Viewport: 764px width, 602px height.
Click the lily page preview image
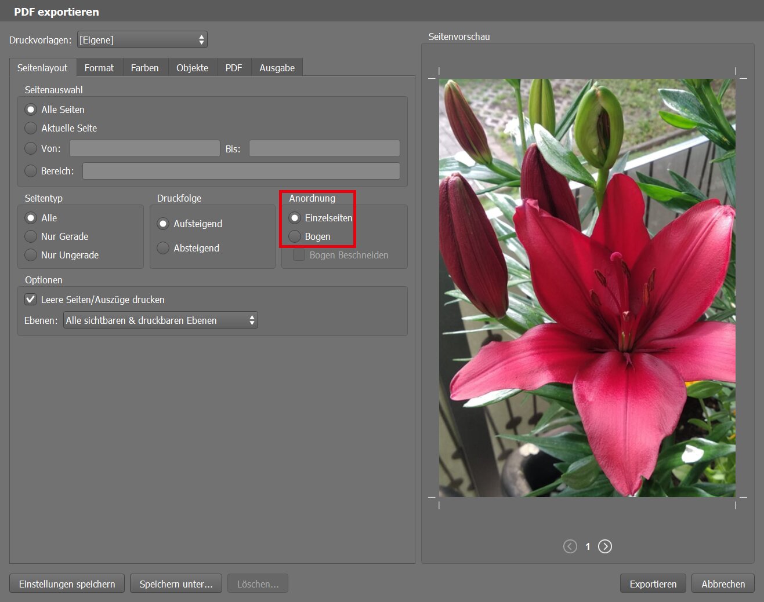point(587,288)
